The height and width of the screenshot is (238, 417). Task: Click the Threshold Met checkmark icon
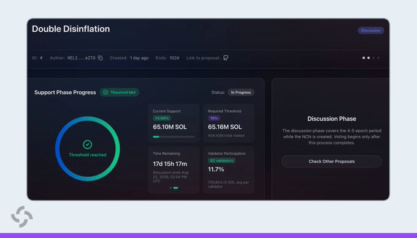tap(105, 92)
